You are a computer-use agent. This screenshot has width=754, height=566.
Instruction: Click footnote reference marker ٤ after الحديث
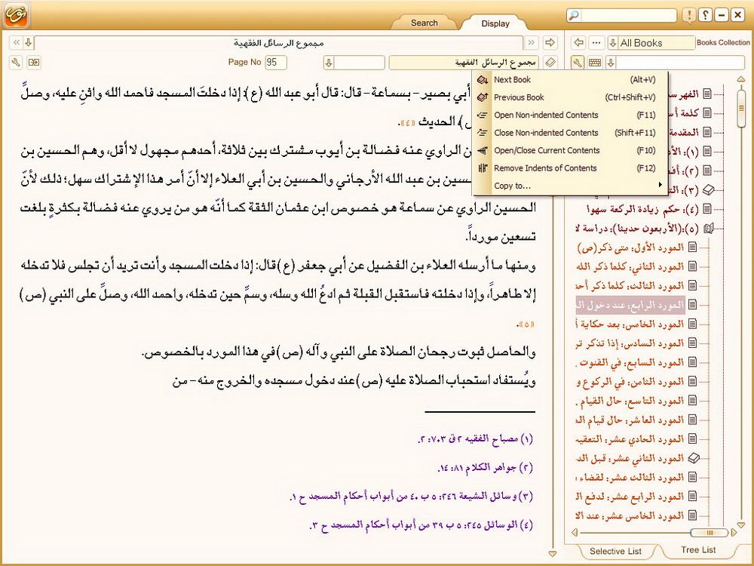[407, 123]
